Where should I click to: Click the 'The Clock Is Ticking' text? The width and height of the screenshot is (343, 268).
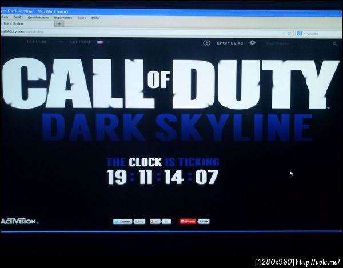tap(163, 162)
